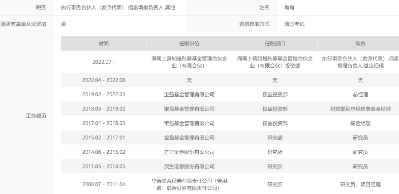Select 方正证券股份有限公司 employer cell
Viewport: 399px width, 194px height.
pos(189,152)
